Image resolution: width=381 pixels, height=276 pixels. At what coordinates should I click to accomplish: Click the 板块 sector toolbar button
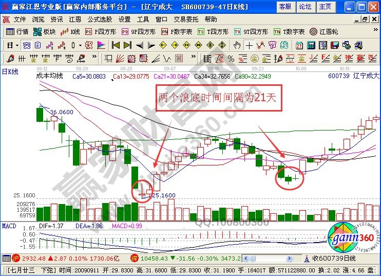click(x=45, y=31)
